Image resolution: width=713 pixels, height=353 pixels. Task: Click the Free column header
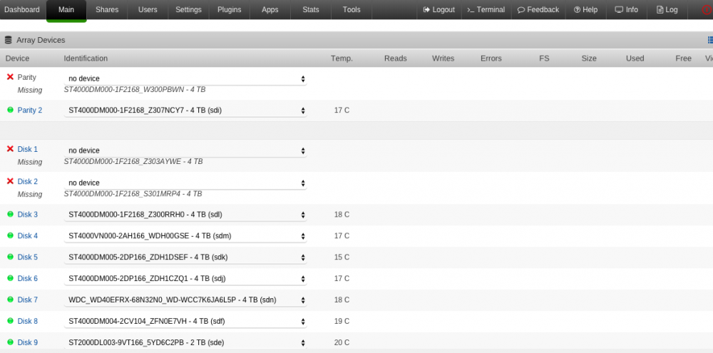[x=684, y=58]
